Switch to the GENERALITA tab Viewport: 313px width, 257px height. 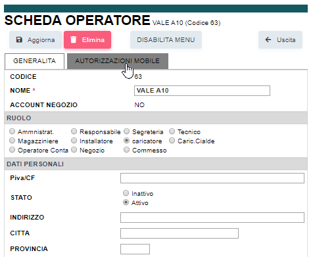coord(34,61)
